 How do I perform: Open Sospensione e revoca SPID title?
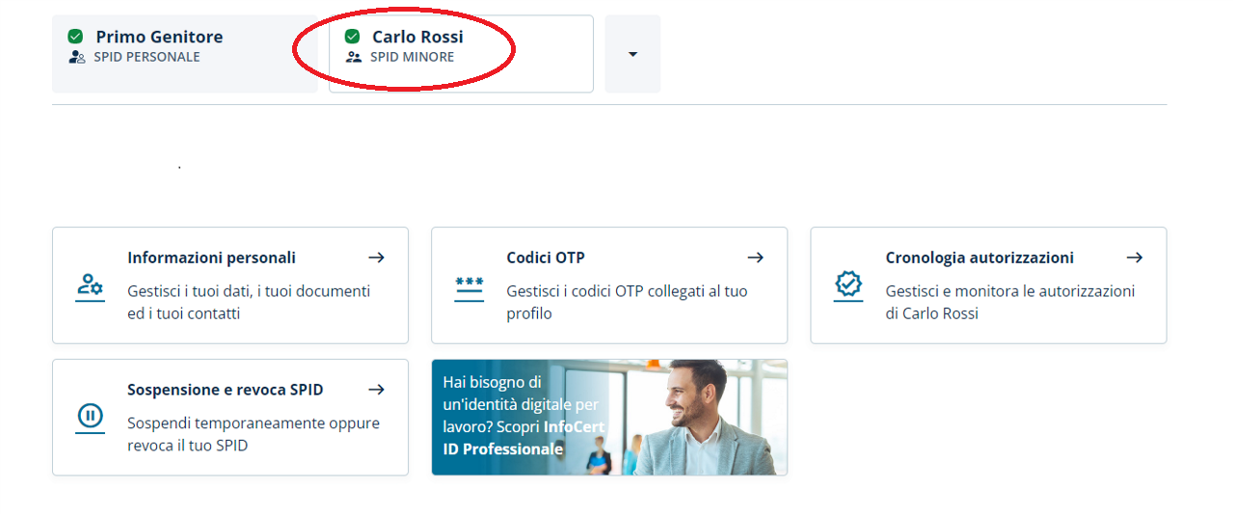pyautogui.click(x=225, y=390)
